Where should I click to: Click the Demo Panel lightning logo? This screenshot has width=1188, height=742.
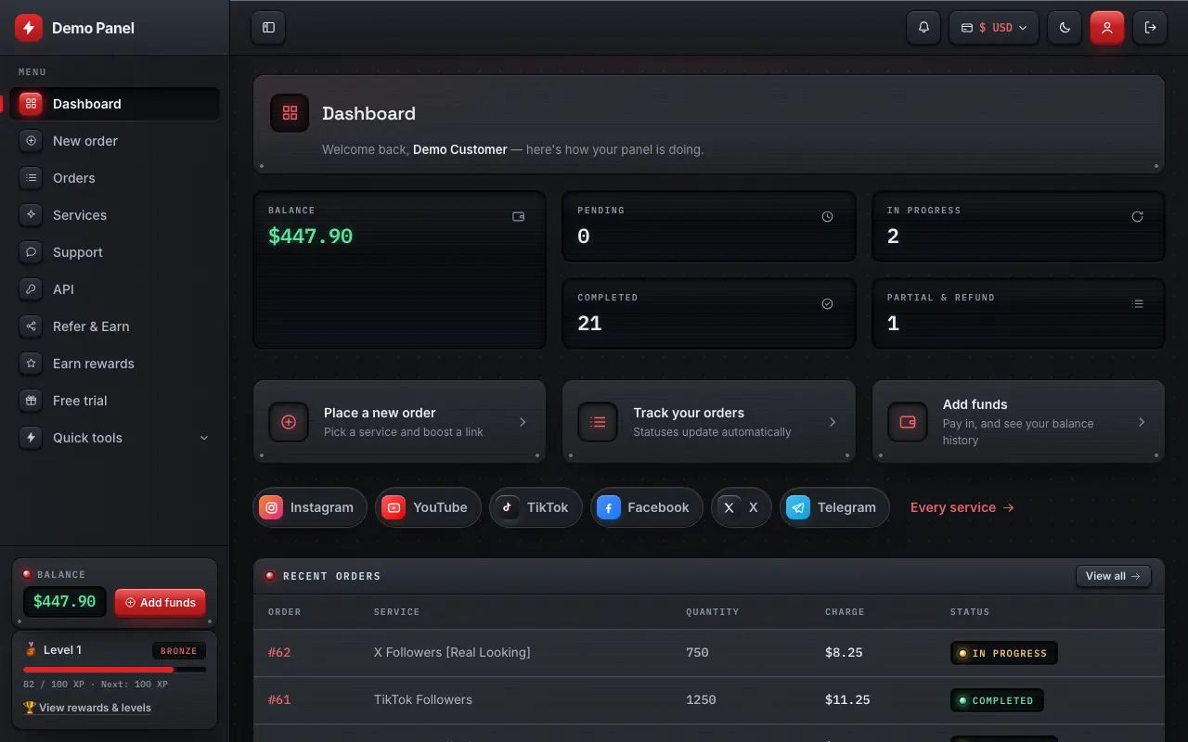click(29, 28)
